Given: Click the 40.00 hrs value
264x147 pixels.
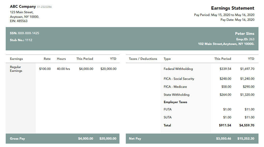Looking at the screenshot, I should tap(63, 69).
